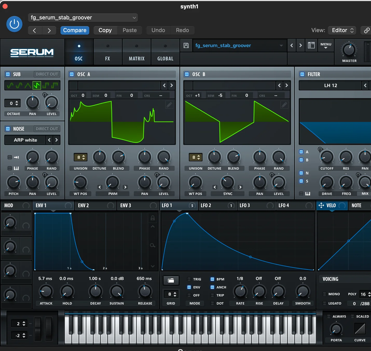Open the LH 12 filter type selector
The width and height of the screenshot is (371, 351).
[x=331, y=85]
